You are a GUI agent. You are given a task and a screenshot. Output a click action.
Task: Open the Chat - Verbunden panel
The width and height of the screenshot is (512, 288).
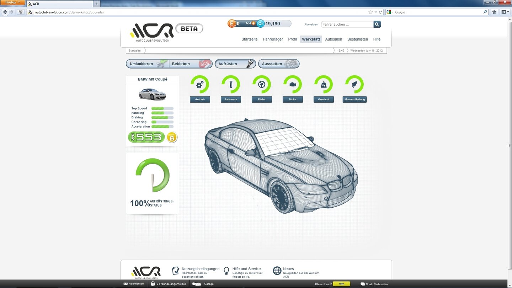[374, 284]
